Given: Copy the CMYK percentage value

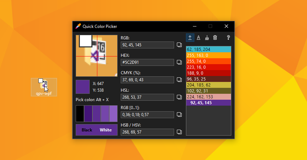Looking at the screenshot, I should 179,80.
